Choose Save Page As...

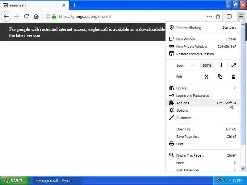tap(203, 137)
